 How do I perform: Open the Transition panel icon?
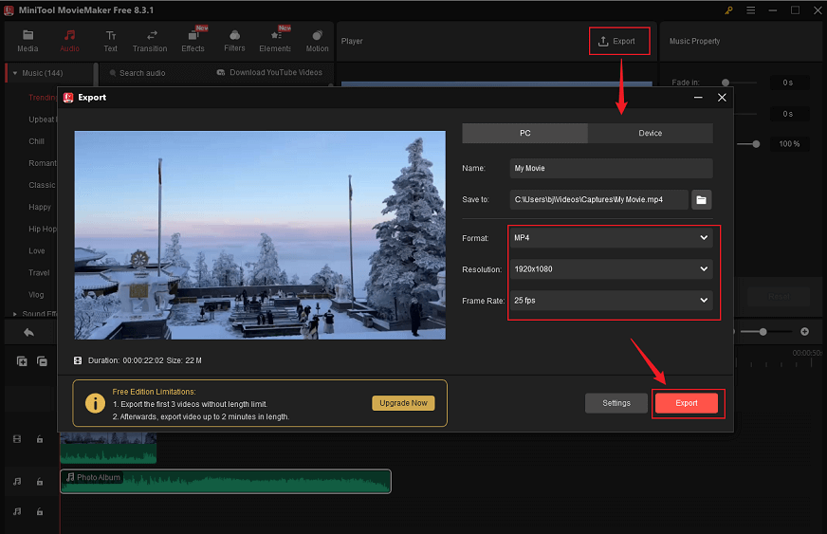click(x=150, y=36)
